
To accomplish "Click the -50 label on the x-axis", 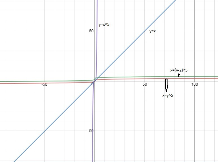I will [44, 84].
